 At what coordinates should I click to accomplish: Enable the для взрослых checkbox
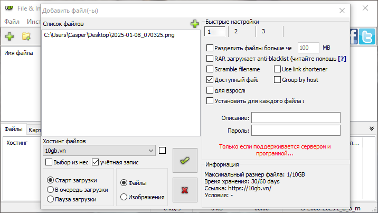tap(210, 90)
